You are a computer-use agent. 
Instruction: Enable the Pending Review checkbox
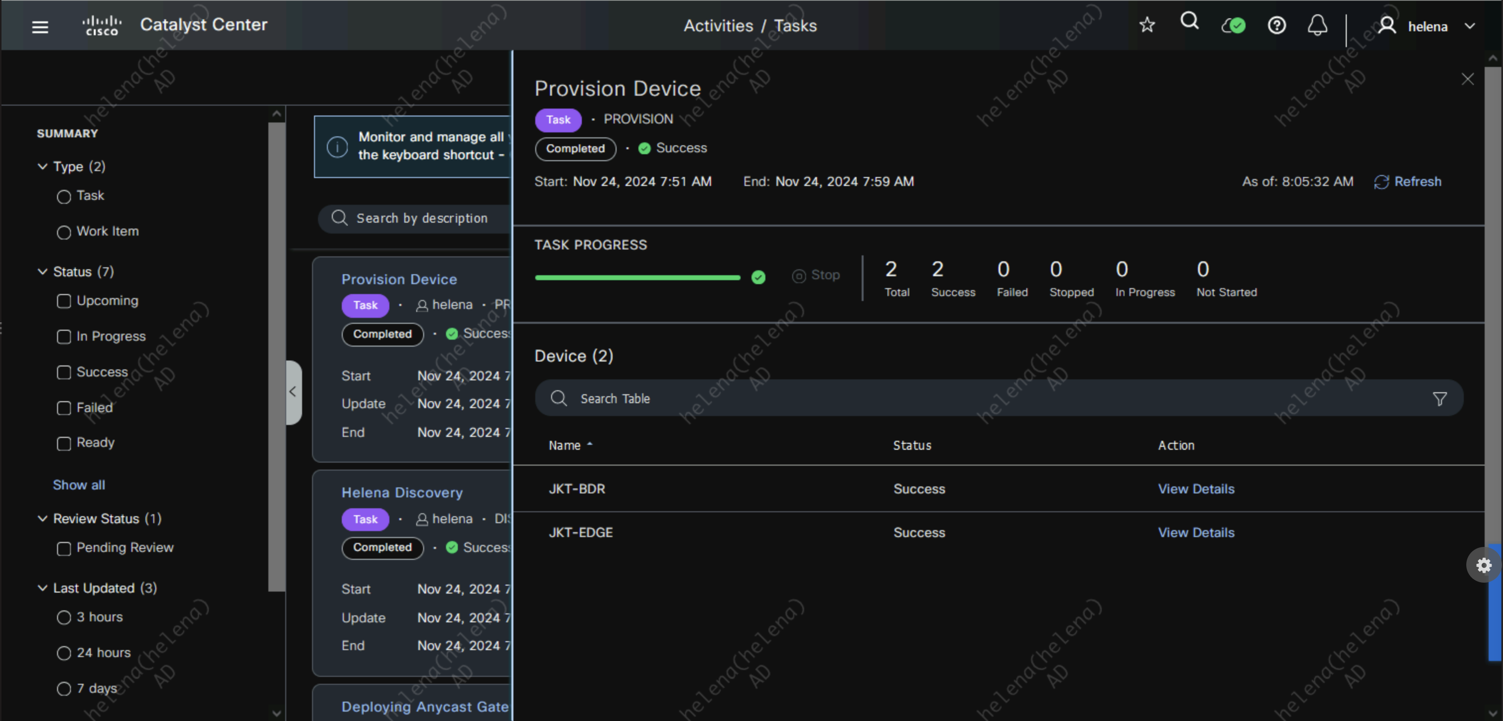pos(63,548)
